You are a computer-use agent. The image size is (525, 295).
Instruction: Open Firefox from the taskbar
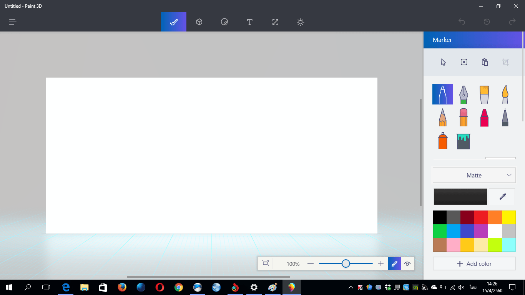click(122, 287)
